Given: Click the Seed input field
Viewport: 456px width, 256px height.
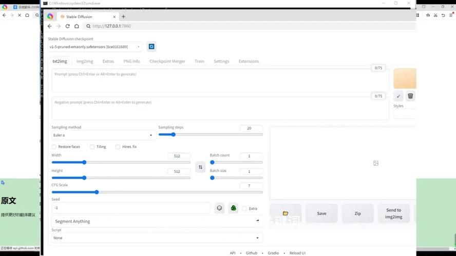Looking at the screenshot, I should click(x=131, y=208).
